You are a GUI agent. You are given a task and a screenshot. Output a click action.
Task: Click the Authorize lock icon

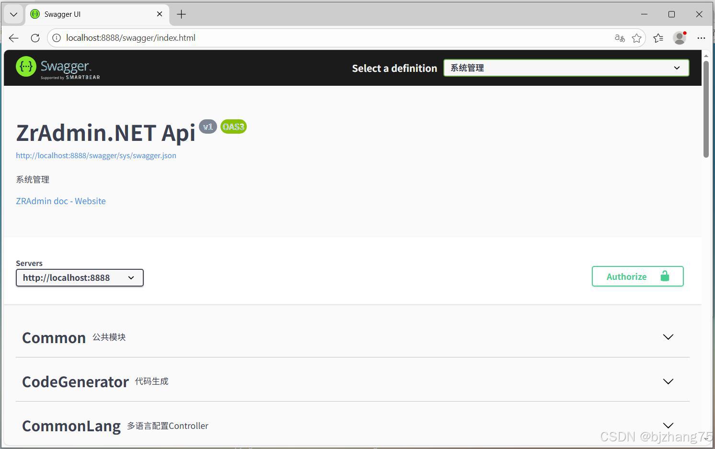(665, 276)
